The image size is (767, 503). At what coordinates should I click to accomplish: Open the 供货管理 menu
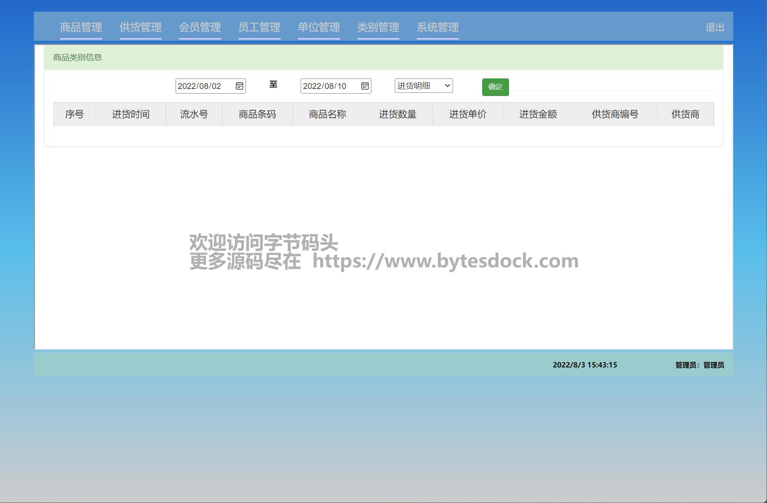tap(140, 27)
